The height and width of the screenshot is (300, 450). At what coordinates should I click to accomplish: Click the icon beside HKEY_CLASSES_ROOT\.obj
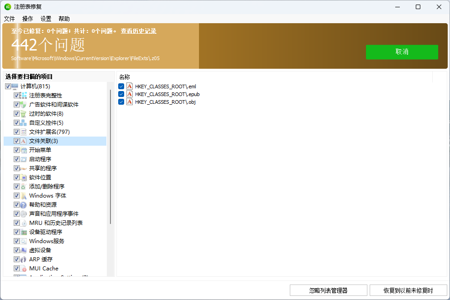[130, 102]
